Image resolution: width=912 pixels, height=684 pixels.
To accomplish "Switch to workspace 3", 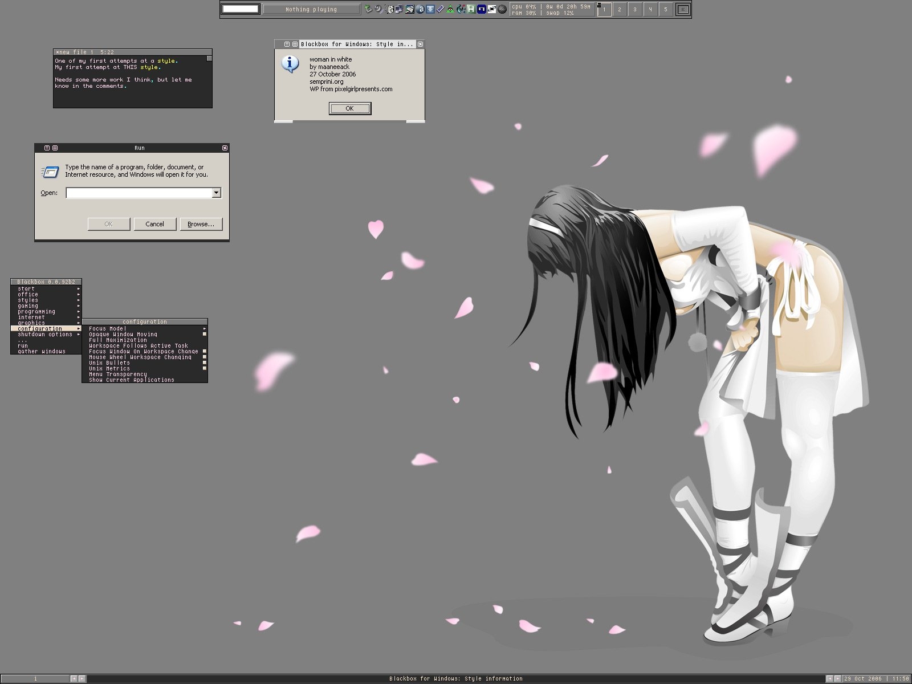I will click(635, 9).
